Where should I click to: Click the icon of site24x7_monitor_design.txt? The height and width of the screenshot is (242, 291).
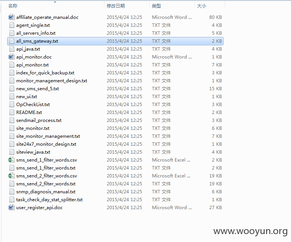click(x=12, y=144)
